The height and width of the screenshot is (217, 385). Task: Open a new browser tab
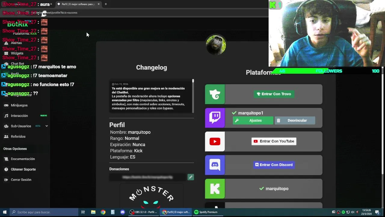coord(106,4)
